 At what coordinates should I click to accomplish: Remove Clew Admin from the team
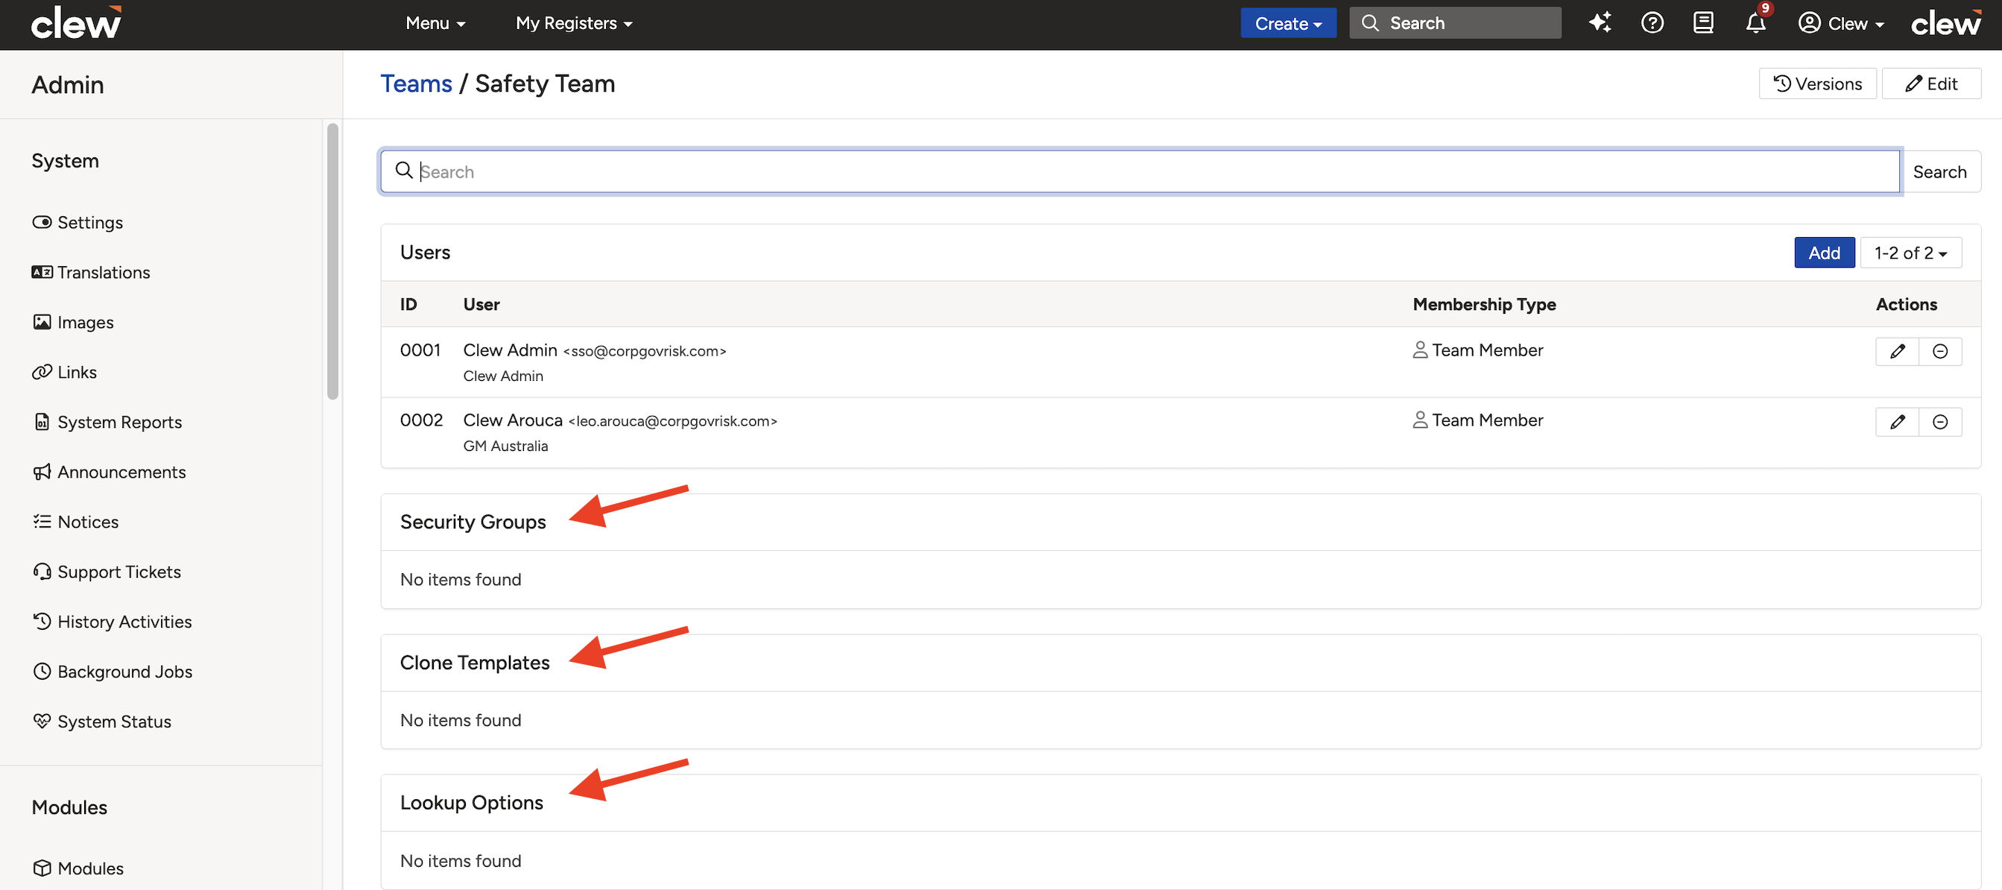click(x=1940, y=351)
